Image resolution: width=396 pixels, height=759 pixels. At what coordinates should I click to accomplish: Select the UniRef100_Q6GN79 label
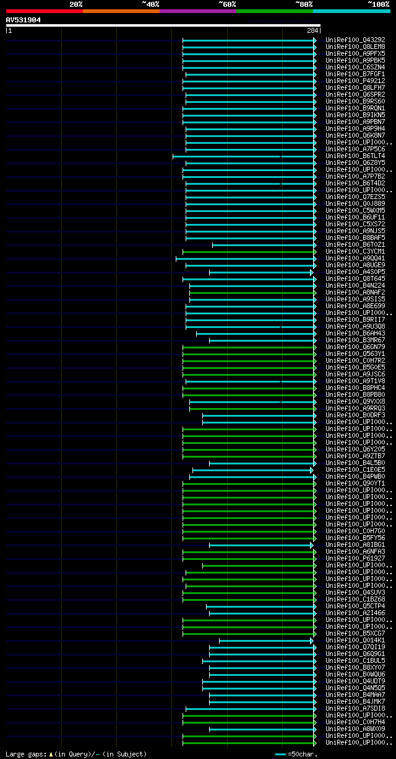[355, 347]
